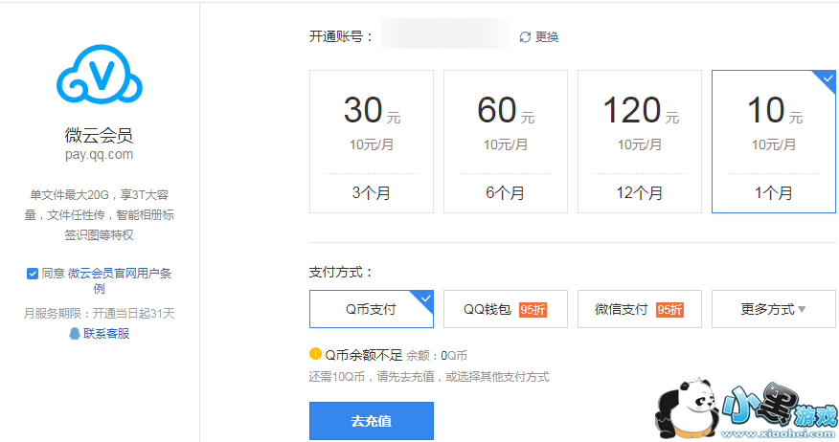Expand the 更多方式 payment dropdown
The height and width of the screenshot is (442, 839).
773,309
